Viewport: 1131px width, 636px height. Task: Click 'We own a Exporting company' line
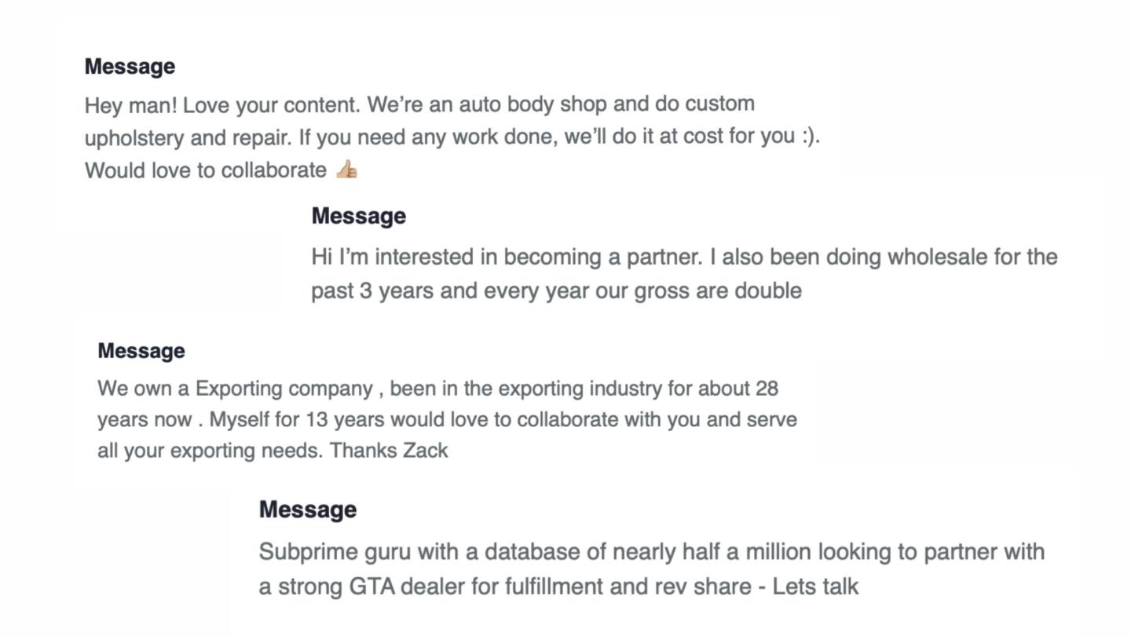pyautogui.click(x=437, y=389)
